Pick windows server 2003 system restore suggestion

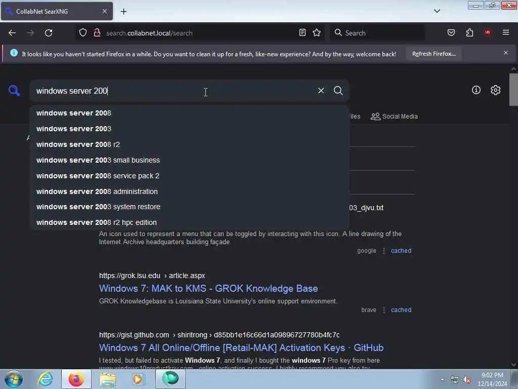[x=189, y=207]
